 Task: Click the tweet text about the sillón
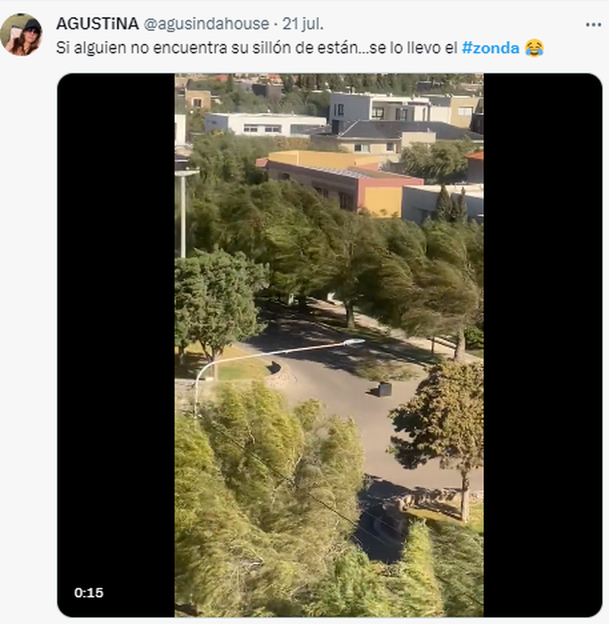coord(257,48)
